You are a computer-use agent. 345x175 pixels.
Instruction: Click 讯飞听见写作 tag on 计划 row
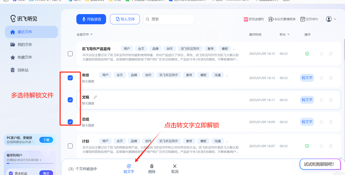coord(169,141)
